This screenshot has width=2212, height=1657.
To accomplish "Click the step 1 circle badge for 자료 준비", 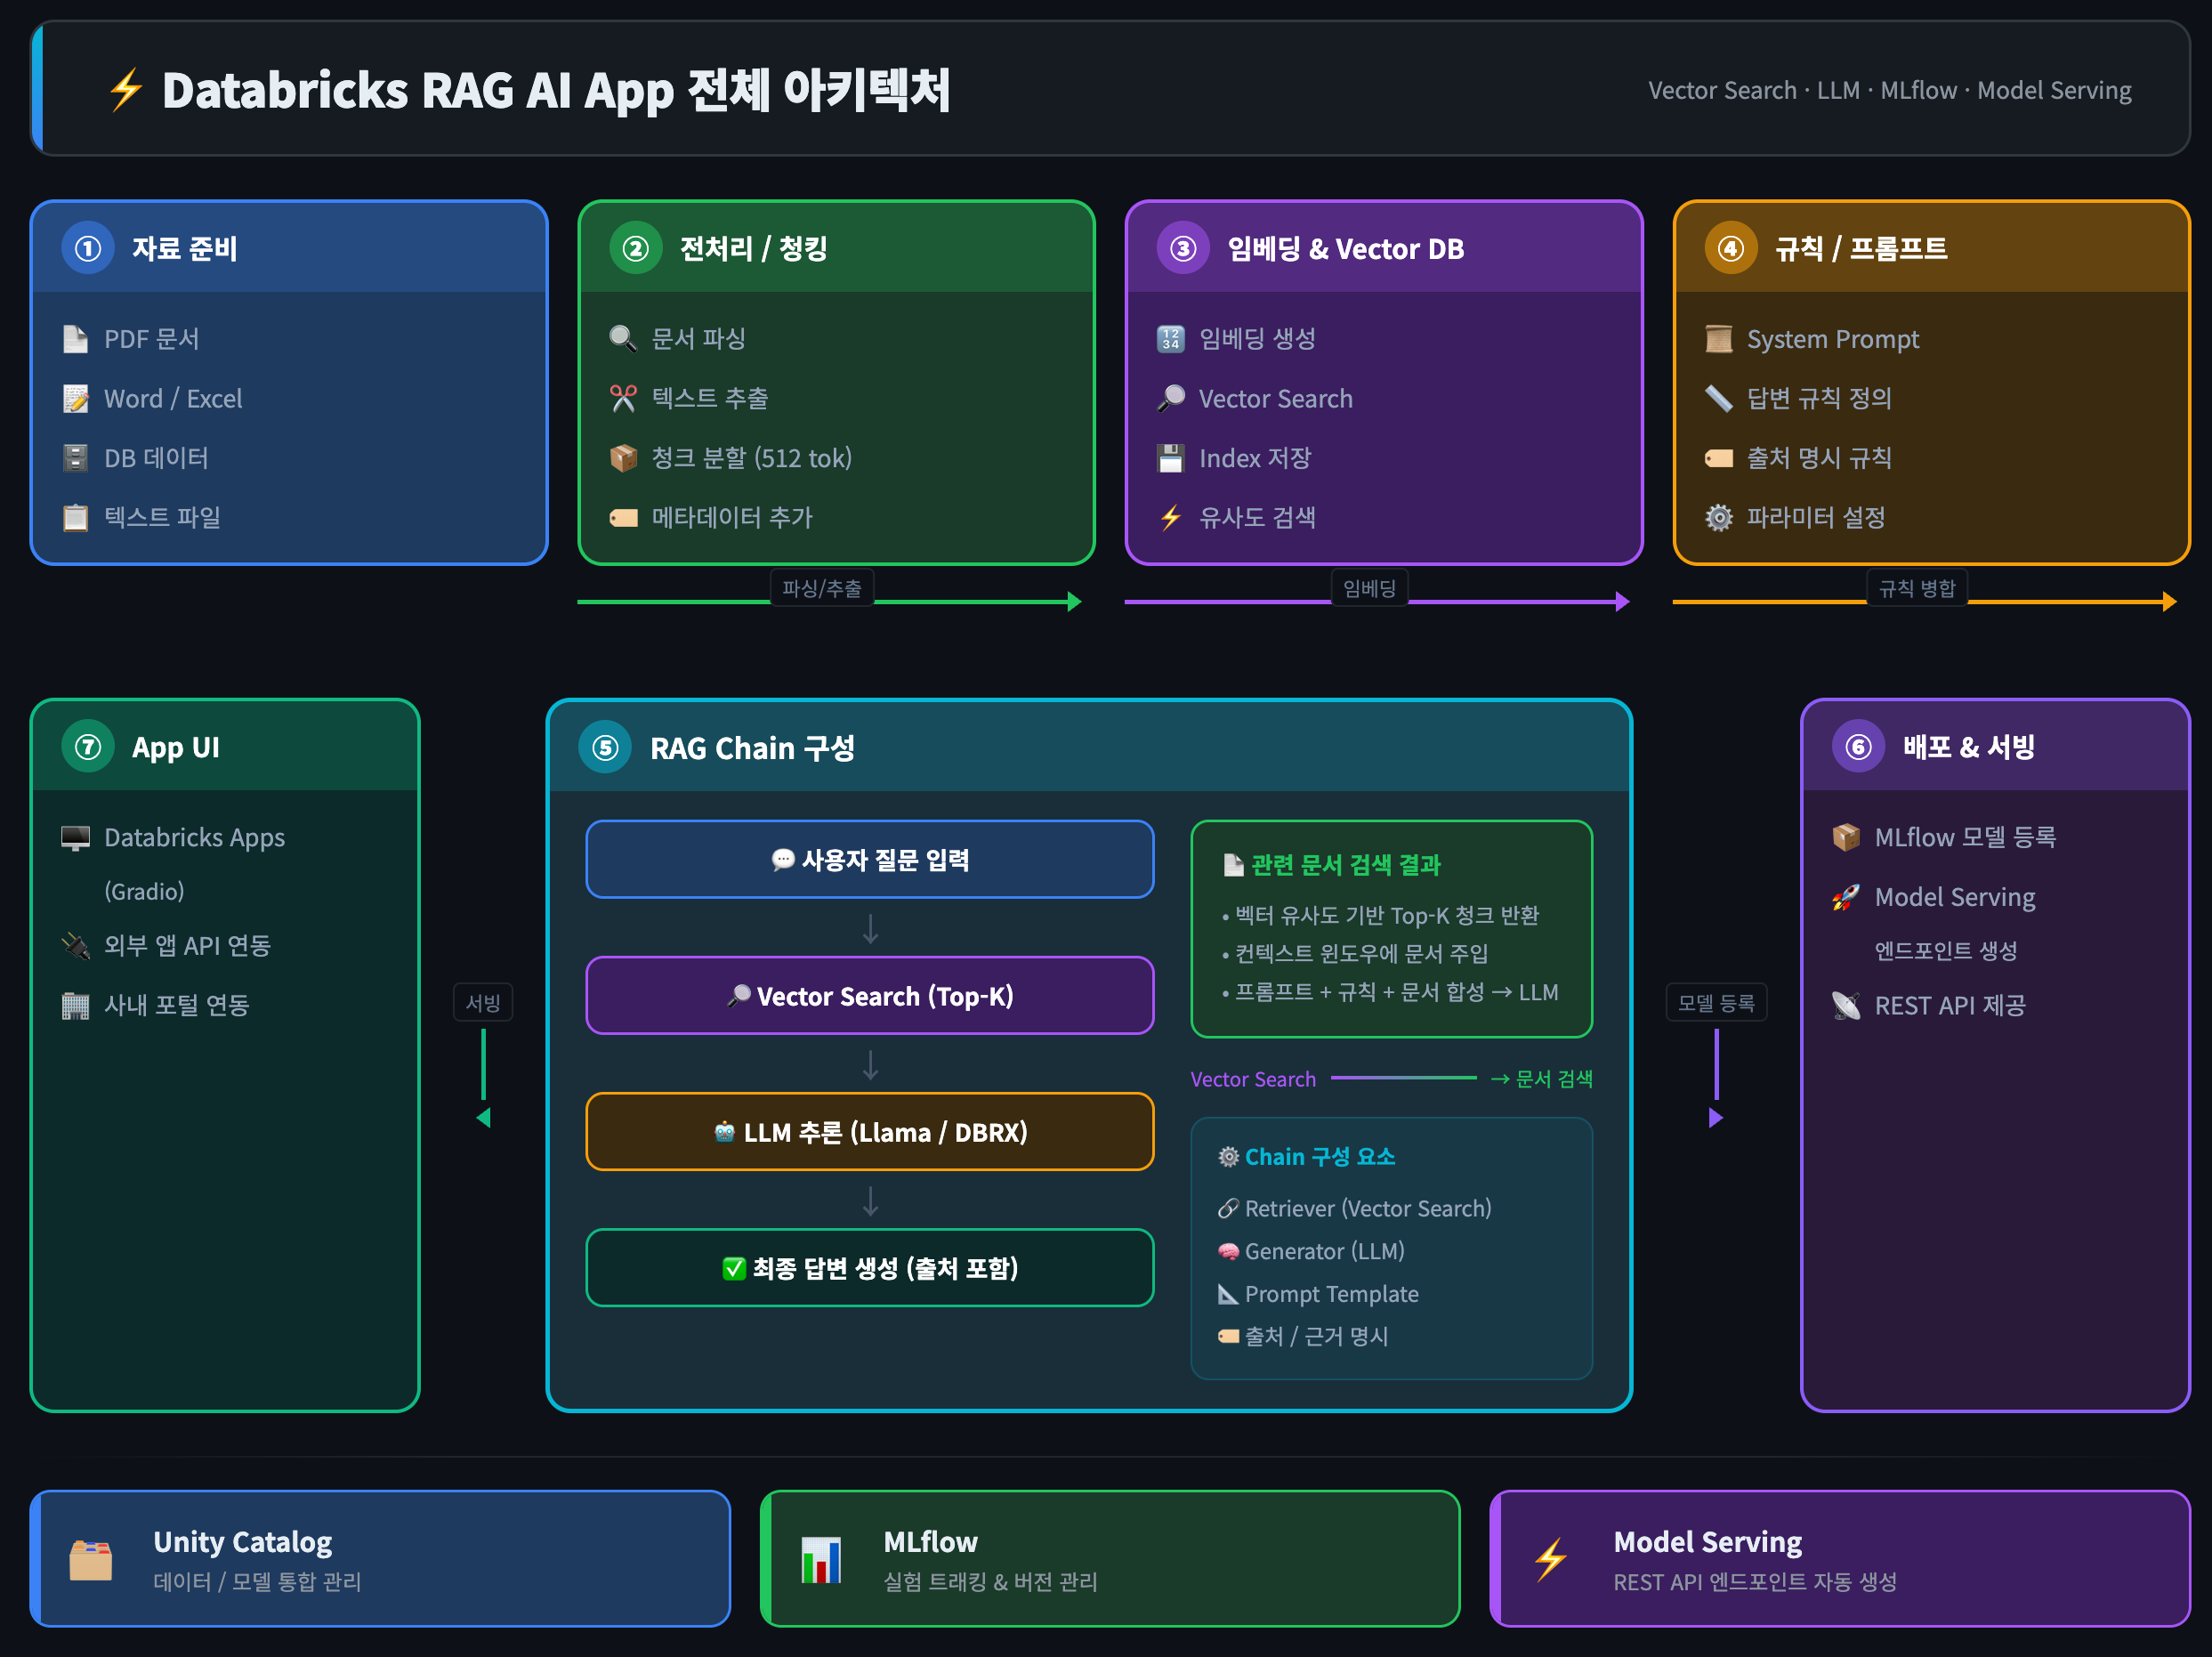I will (x=88, y=248).
